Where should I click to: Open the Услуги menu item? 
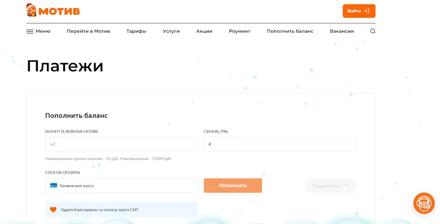click(x=171, y=31)
